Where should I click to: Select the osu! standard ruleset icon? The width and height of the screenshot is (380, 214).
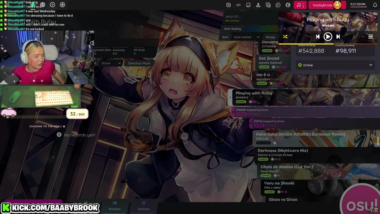coord(33,5)
